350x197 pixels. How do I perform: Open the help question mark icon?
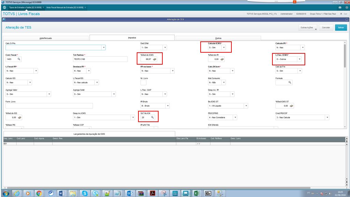click(x=347, y=8)
